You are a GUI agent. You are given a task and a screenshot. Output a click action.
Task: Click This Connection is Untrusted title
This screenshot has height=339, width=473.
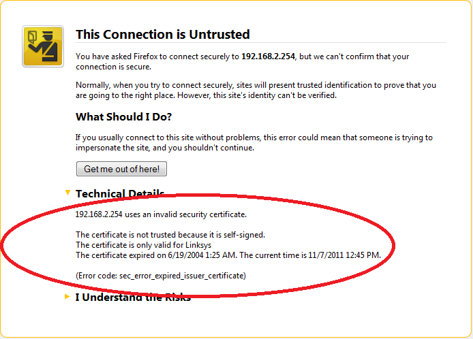click(x=163, y=34)
